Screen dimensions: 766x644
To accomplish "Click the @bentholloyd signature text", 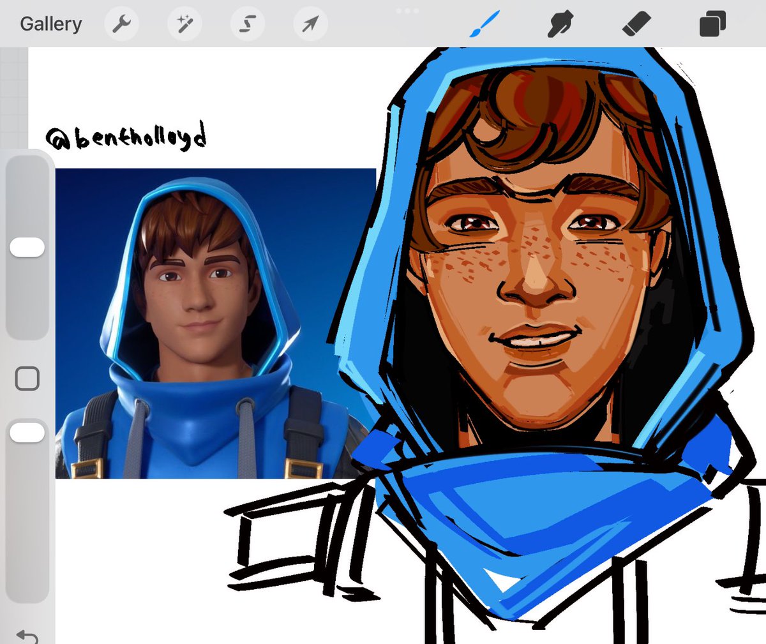I will tap(126, 135).
